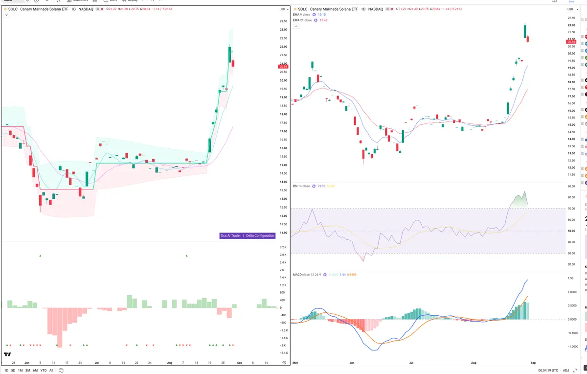The height and width of the screenshot is (374, 587).
Task: Open USD currency dropdown on right chart
Action: [572, 9]
